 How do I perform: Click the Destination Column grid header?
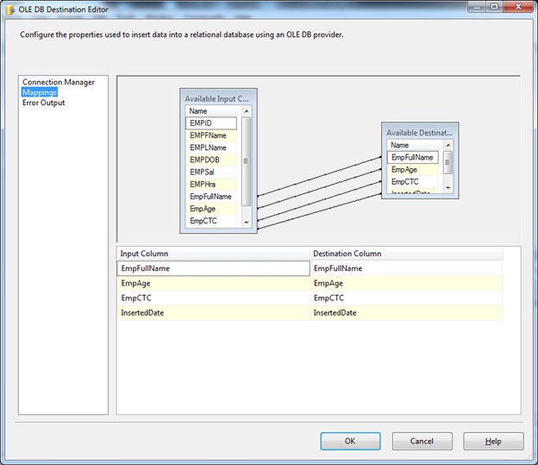coord(406,254)
